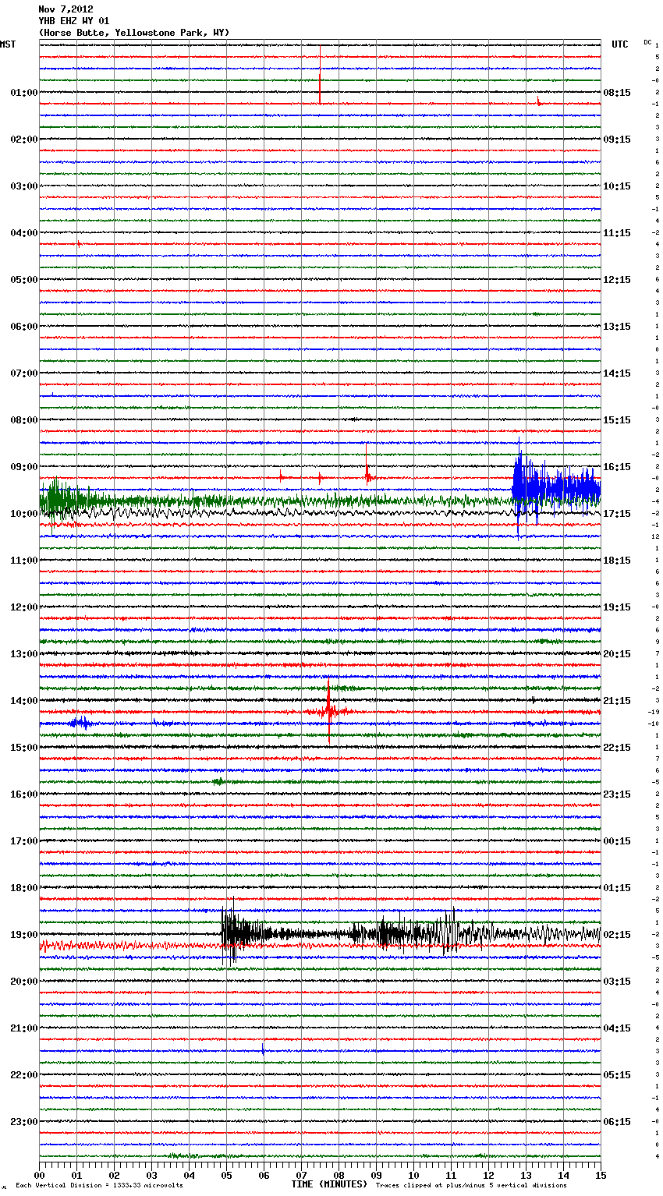Select the 12:00 MST row label

(24, 607)
